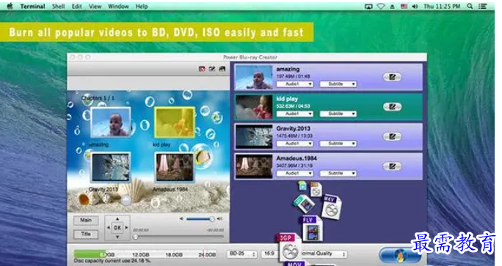Open the Edit menu
The image size is (502, 266).
tap(77, 6)
